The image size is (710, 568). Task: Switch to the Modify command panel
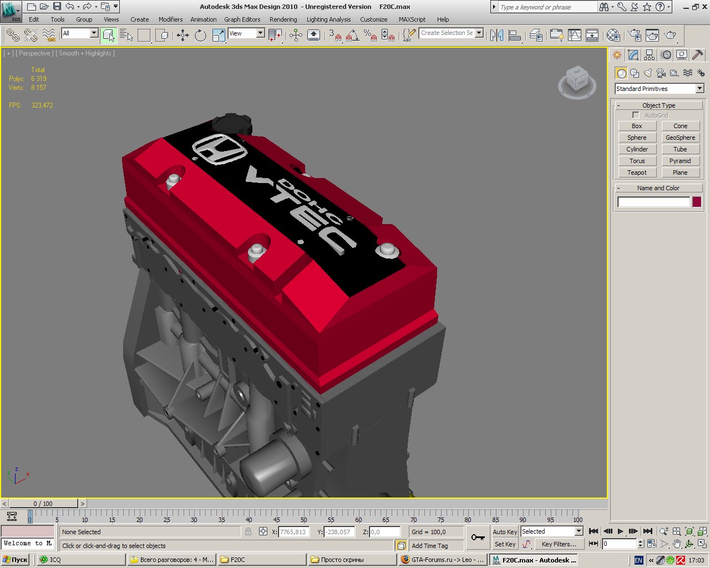click(633, 55)
